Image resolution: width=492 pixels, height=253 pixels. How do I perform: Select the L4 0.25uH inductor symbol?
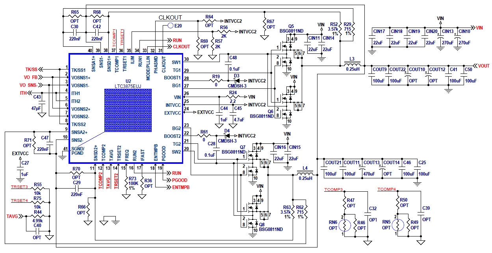pyautogui.click(x=305, y=174)
